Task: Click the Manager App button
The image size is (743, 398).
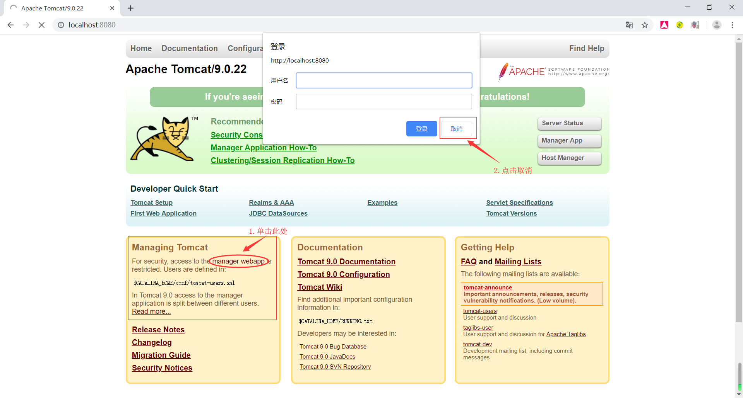Action: coord(570,141)
